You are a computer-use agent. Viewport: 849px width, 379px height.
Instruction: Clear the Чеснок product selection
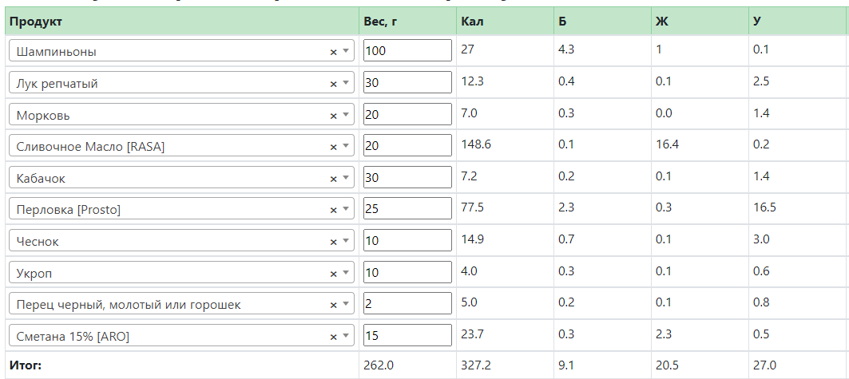click(x=334, y=243)
